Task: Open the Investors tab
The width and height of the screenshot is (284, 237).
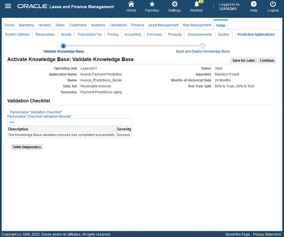Action: click(98, 25)
